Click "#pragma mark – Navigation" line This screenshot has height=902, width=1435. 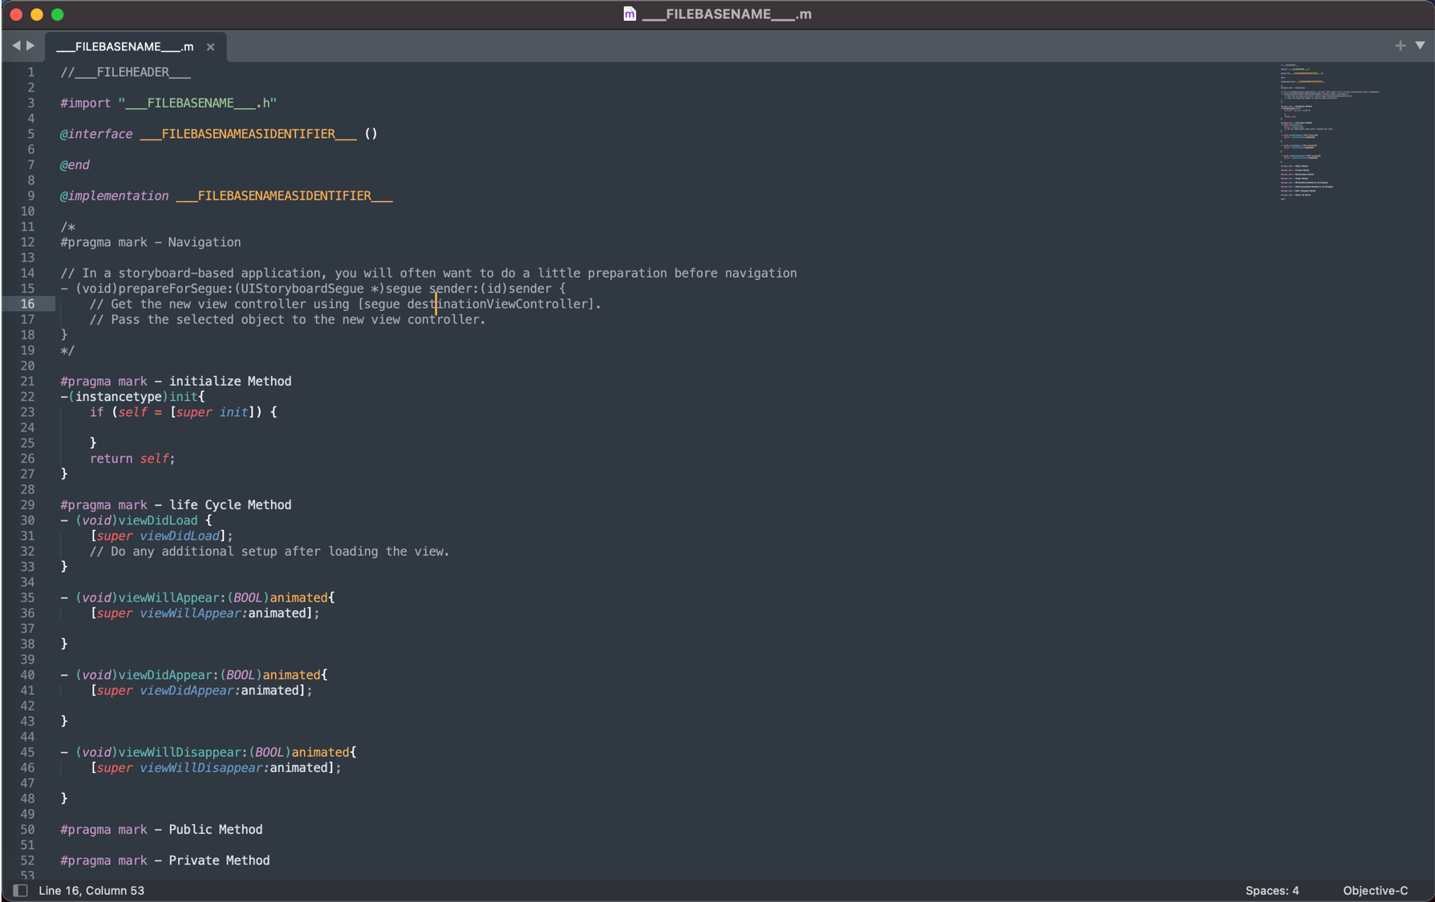click(151, 242)
